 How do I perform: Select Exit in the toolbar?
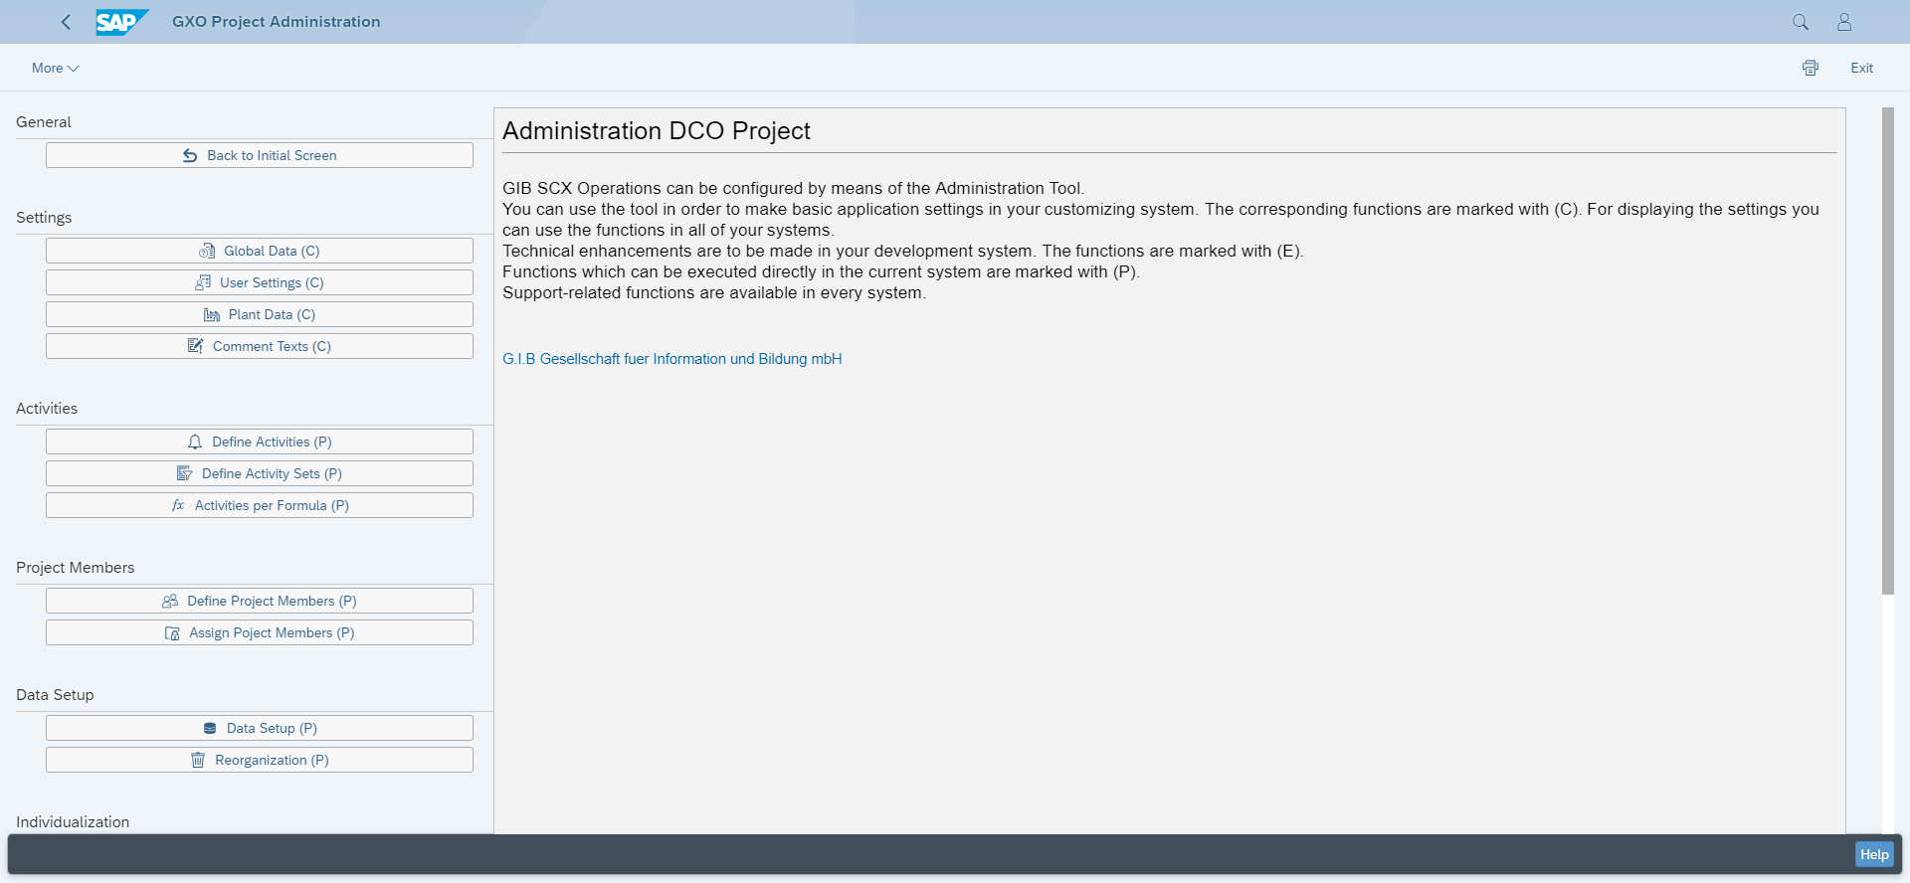click(1861, 68)
